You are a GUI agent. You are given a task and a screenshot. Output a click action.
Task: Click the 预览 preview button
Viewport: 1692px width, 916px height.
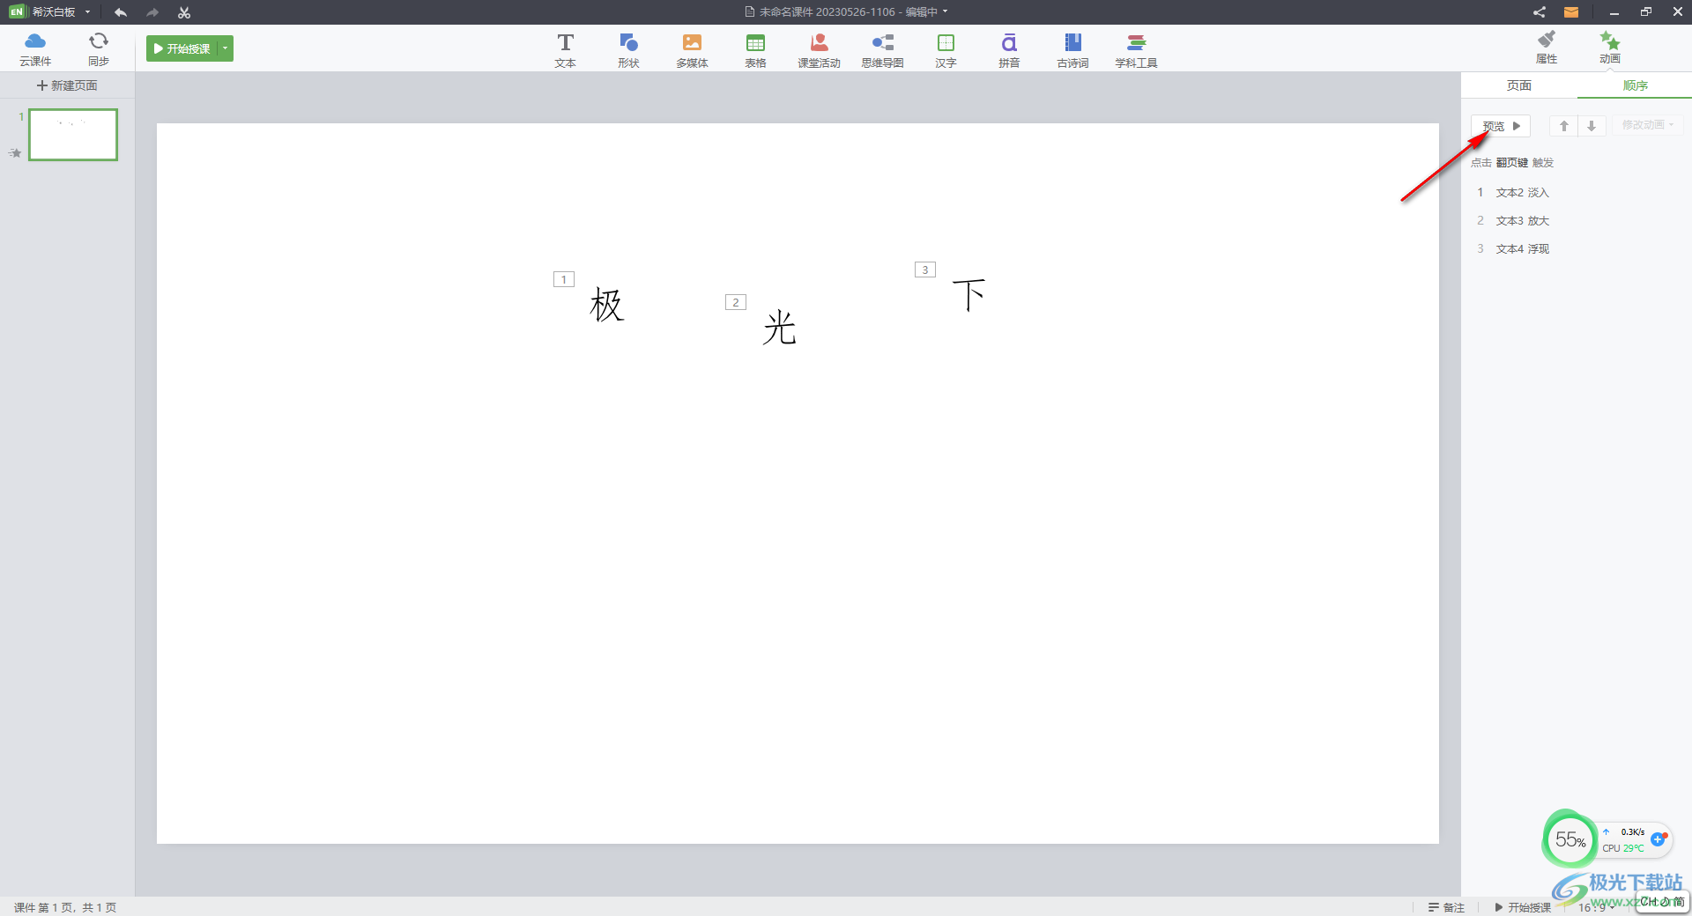[x=1501, y=126]
